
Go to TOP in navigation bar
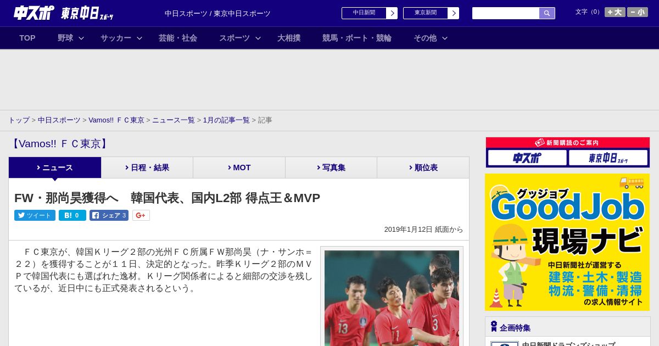pos(27,38)
